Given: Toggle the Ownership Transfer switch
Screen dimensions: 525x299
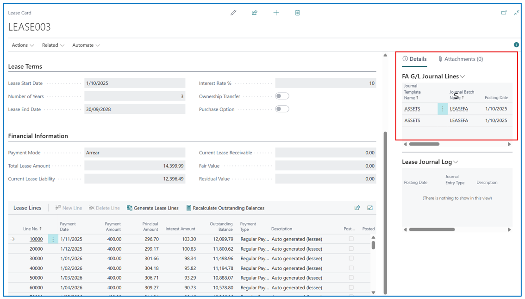Looking at the screenshot, I should click(282, 96).
